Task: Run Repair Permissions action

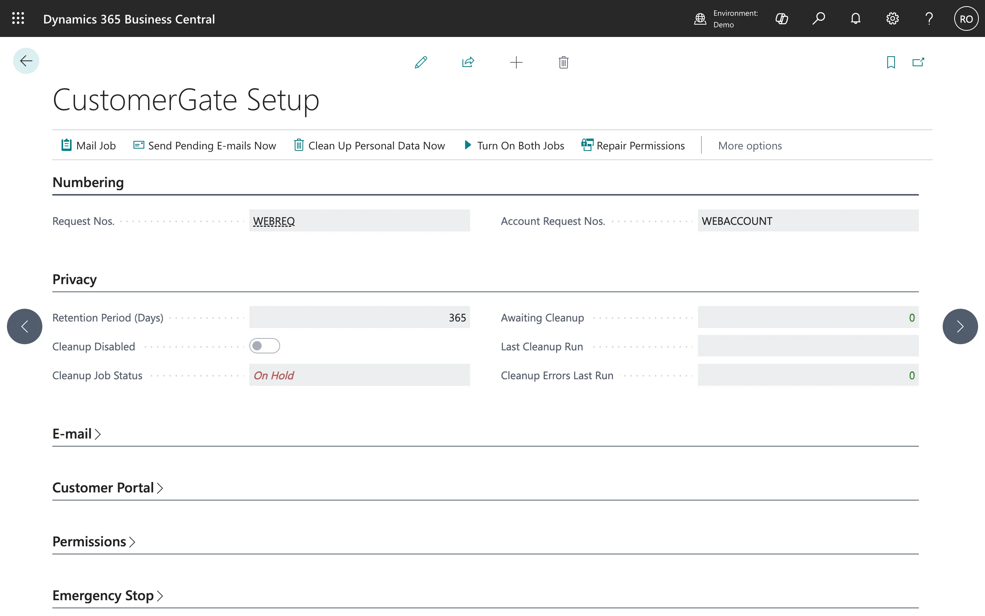Action: (x=633, y=146)
